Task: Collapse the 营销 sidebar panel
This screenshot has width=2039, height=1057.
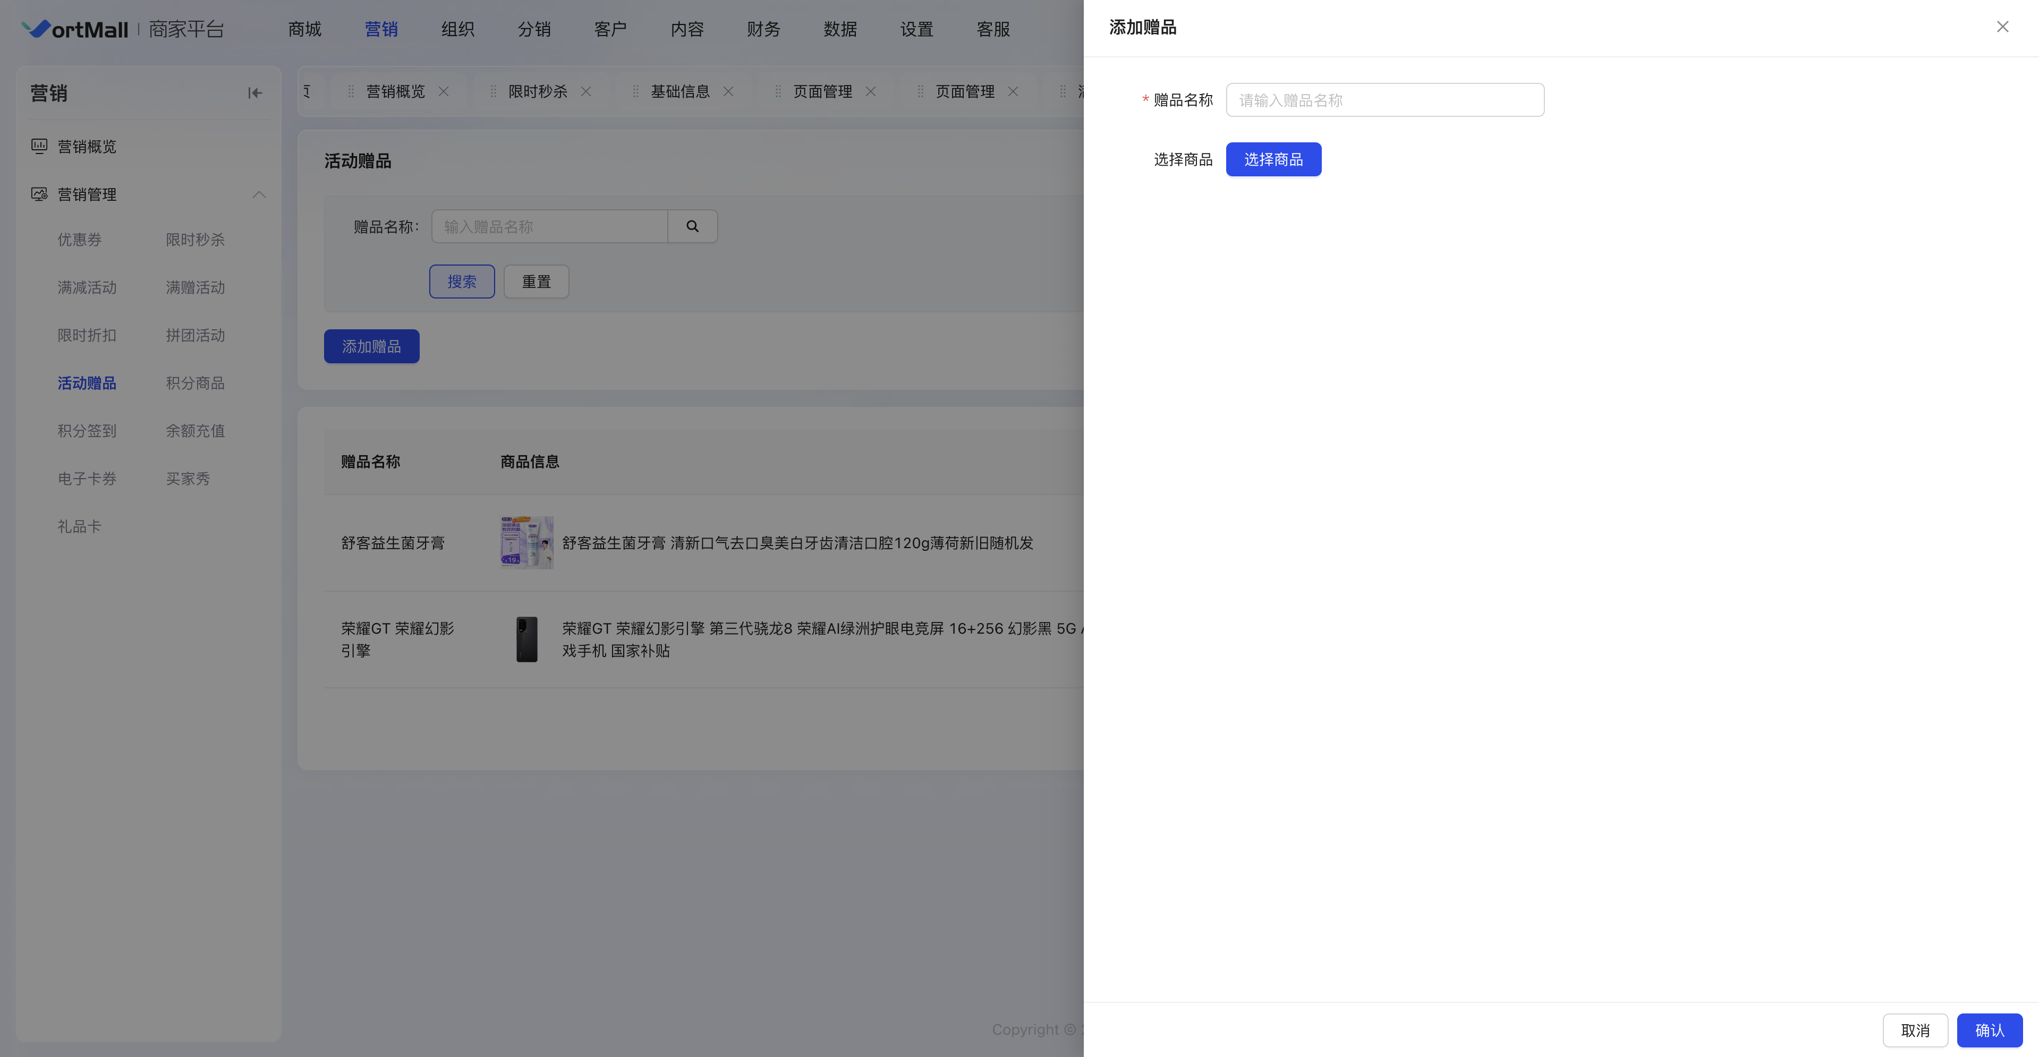Action: 255,93
